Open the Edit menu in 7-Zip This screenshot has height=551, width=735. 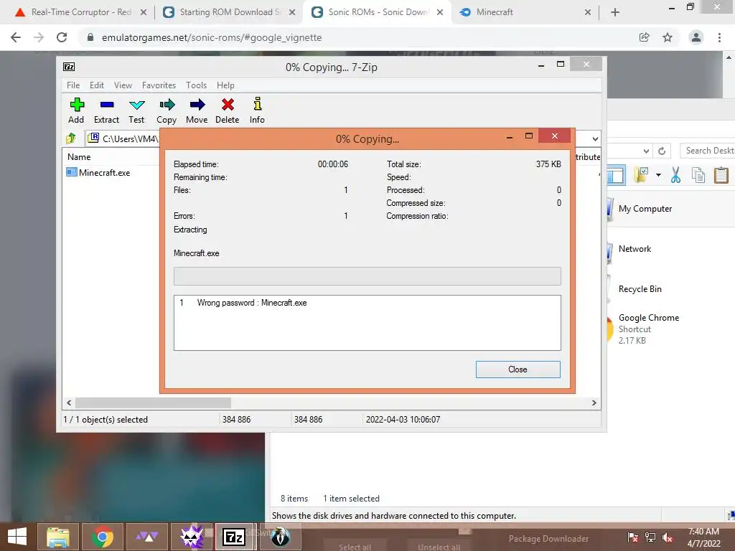[97, 85]
